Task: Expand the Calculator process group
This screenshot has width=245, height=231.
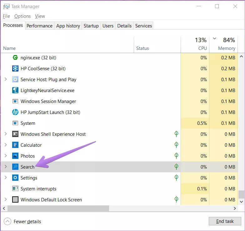Action: click(6, 145)
